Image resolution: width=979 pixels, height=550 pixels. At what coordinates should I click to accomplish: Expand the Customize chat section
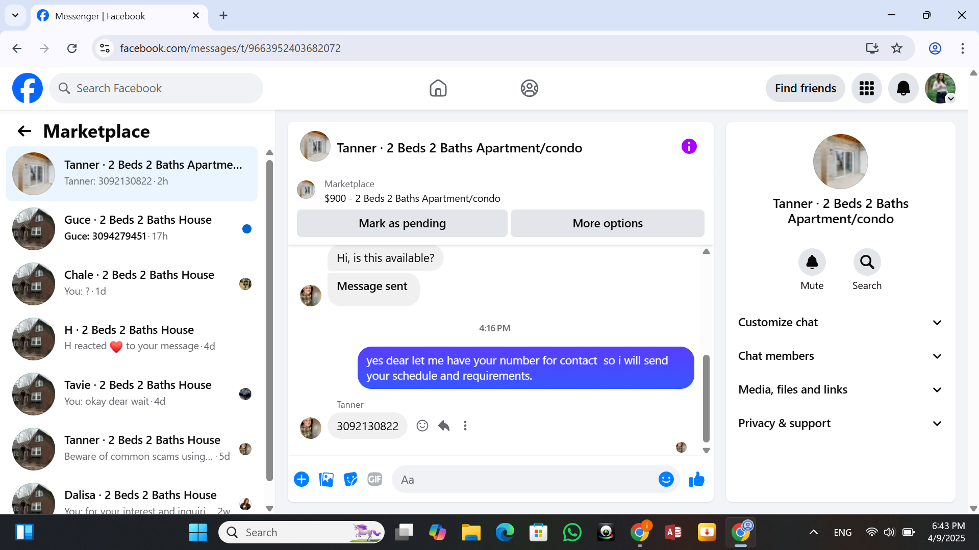pos(840,322)
